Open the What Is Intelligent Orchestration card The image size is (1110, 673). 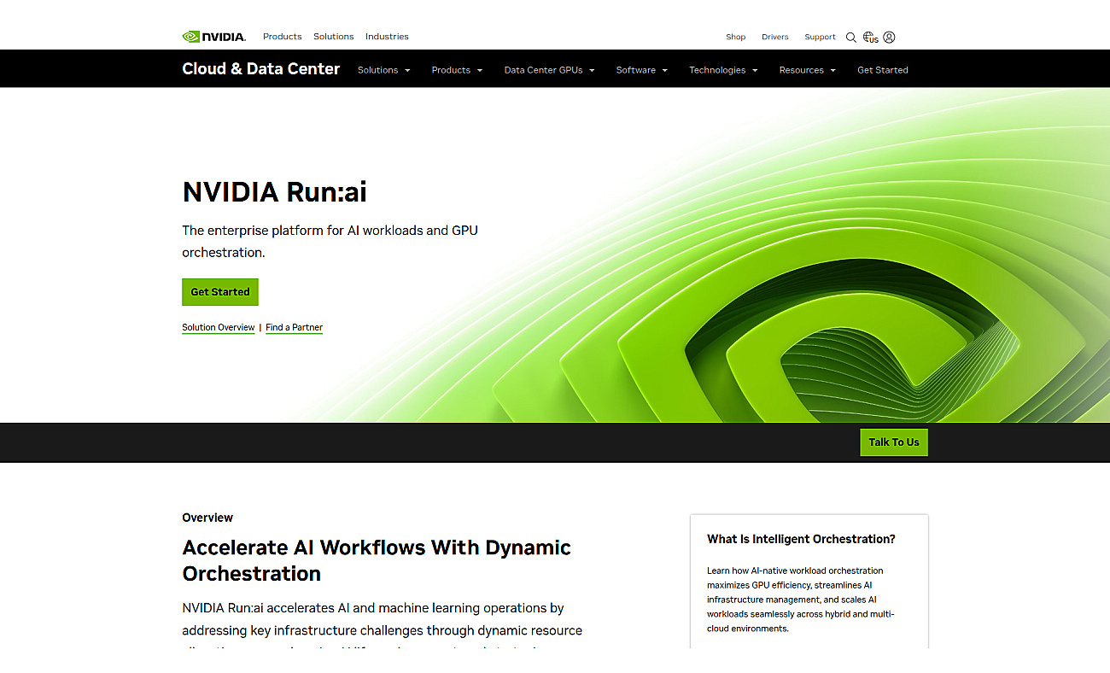[809, 581]
